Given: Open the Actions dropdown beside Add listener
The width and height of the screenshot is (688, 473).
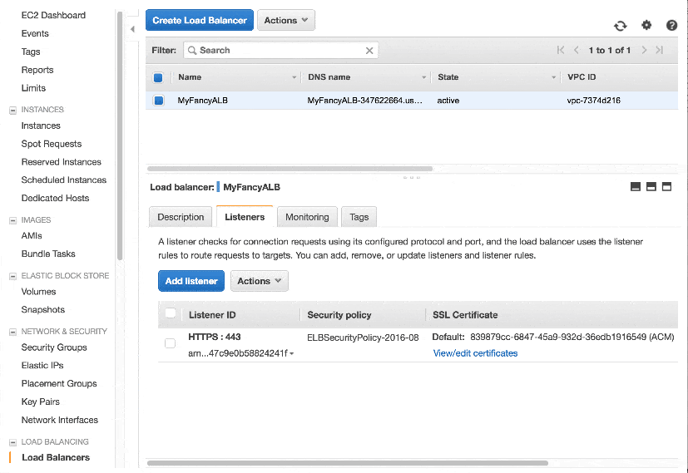Looking at the screenshot, I should [x=260, y=281].
